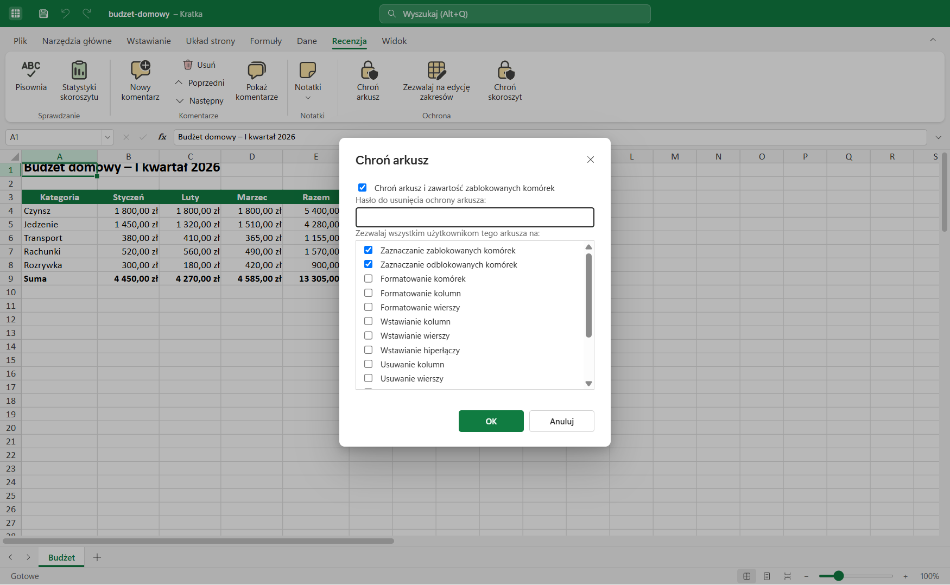This screenshot has width=950, height=585.
Task: Collapse the ribbon with top-right chevron
Action: click(x=933, y=40)
